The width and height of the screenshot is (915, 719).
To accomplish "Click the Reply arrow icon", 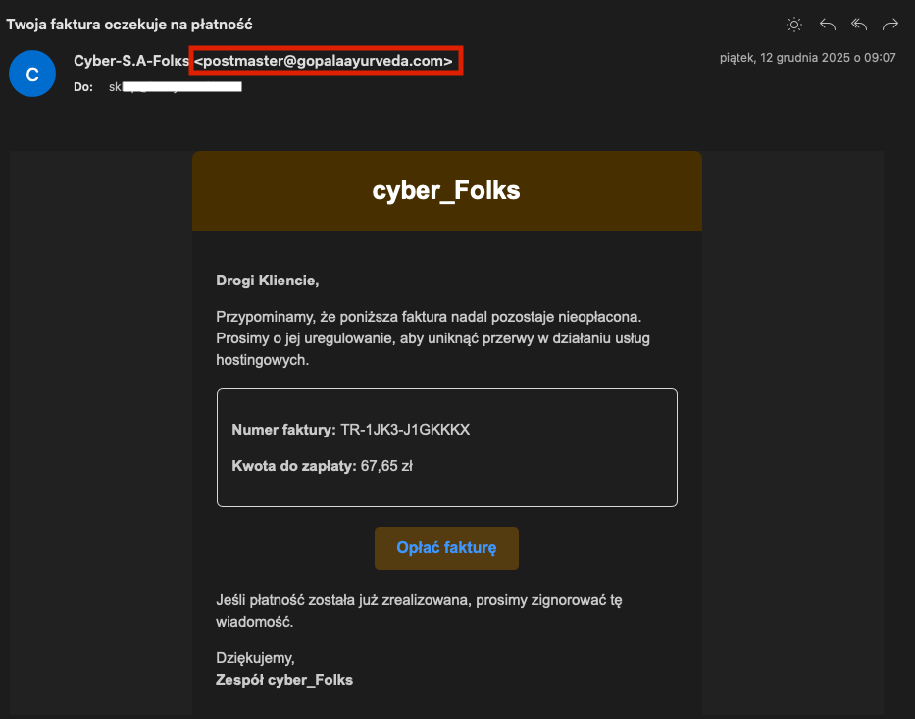I will coord(827,25).
